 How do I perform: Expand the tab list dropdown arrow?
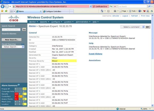click(x=14, y=11)
